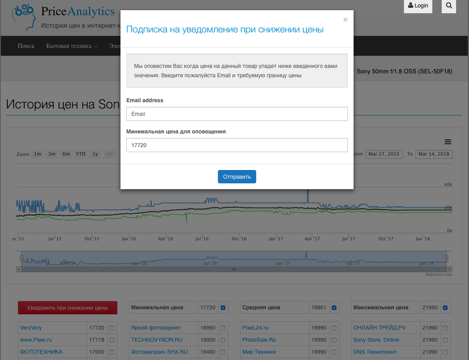Image resolution: width=469 pixels, height=360 pixels.
Task: Click the From date field Mar 27, 2015
Action: [x=384, y=154]
